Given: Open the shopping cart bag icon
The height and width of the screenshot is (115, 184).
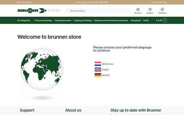Looking at the screenshot, I should pyautogui.click(x=165, y=20).
